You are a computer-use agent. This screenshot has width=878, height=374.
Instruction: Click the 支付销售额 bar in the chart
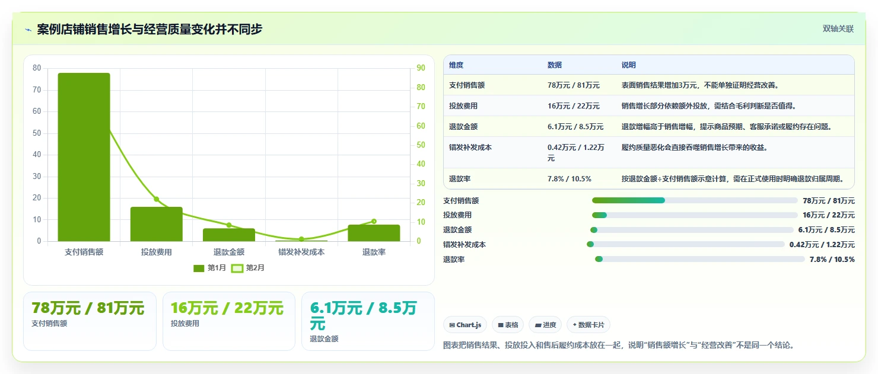pyautogui.click(x=84, y=157)
